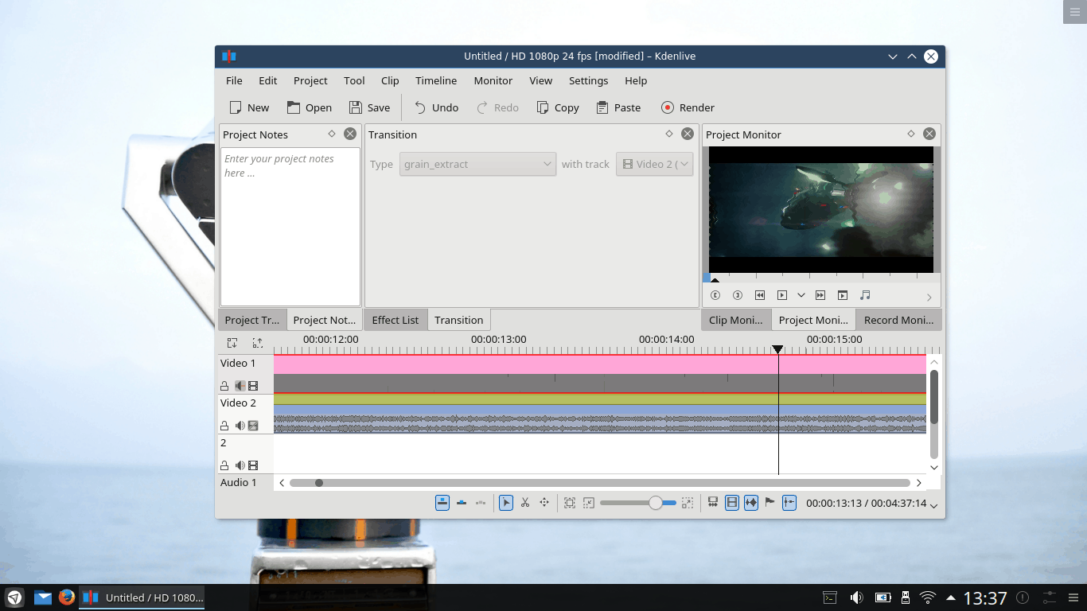Screen dimensions: 1087x611
Task: Float the Project Notes panel
Action: coord(332,134)
